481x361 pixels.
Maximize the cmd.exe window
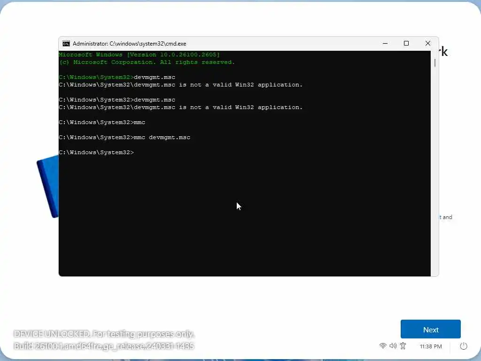[406, 44]
